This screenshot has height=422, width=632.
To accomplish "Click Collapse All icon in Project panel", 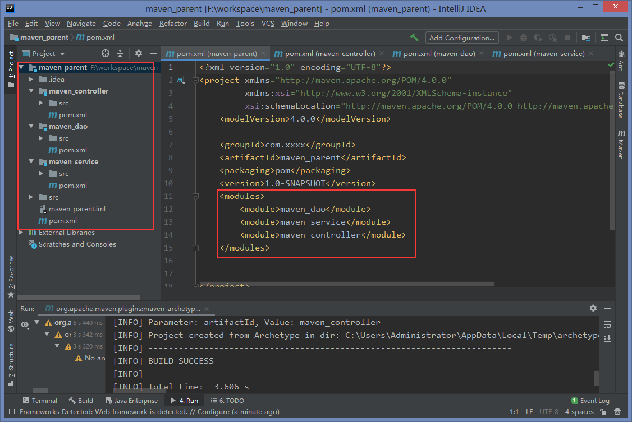I will (120, 53).
